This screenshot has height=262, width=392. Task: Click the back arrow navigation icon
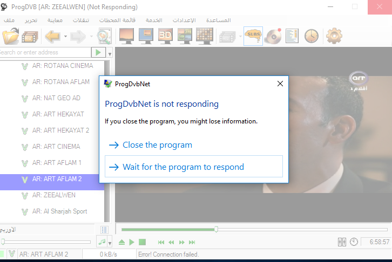[x=52, y=36]
